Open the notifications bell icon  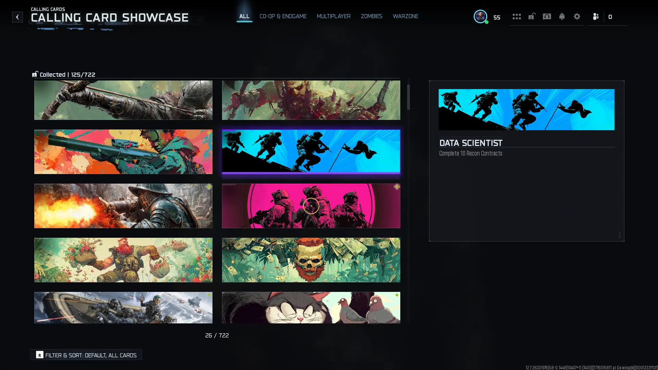562,16
